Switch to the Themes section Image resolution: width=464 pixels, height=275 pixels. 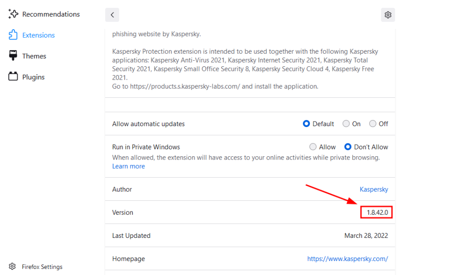coord(34,56)
